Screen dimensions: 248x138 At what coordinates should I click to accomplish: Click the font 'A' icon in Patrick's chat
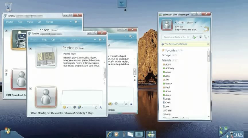tap(100, 108)
